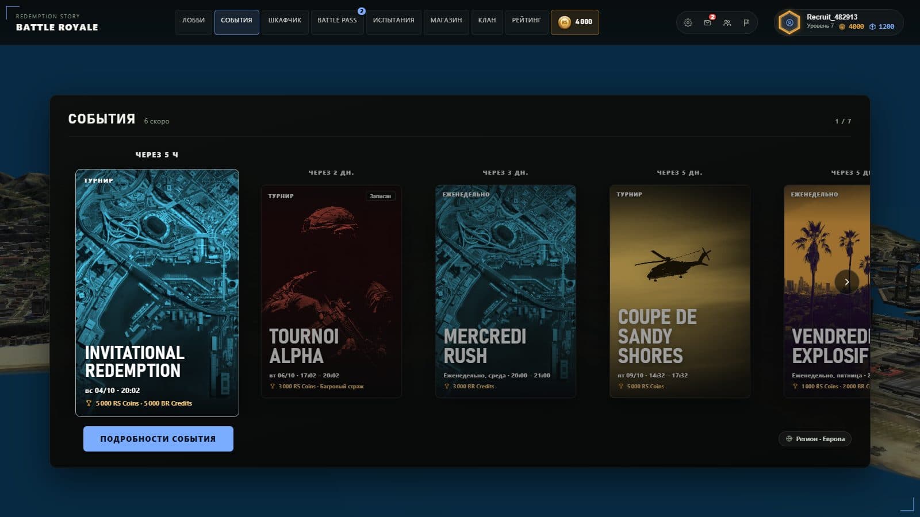This screenshot has height=517, width=920.
Task: Open settings via the gear icon
Action: 688,23
